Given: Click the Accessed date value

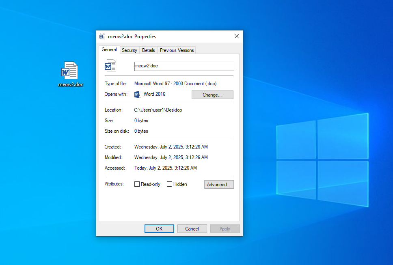Looking at the screenshot, I should (x=165, y=168).
